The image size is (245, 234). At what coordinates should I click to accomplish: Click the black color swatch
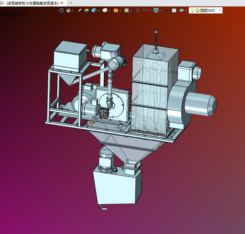pos(167,11)
